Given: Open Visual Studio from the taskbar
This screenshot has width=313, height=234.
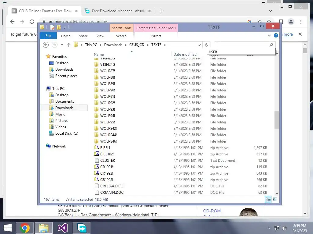Looking at the screenshot, I should [x=62, y=228].
